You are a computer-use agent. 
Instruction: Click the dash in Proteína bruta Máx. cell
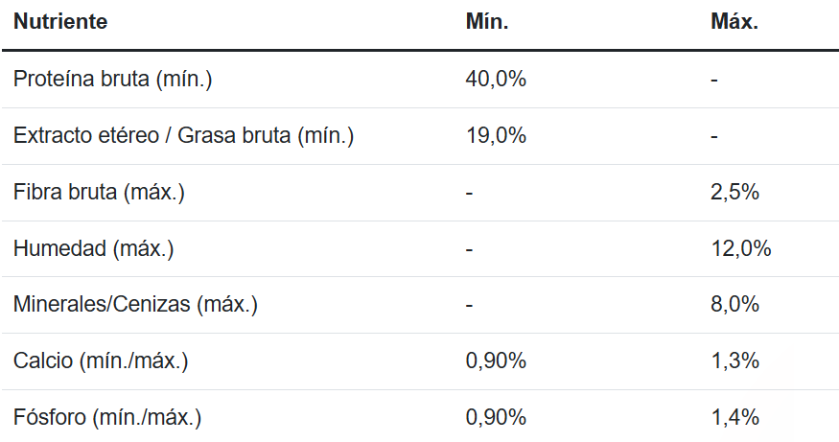(714, 80)
